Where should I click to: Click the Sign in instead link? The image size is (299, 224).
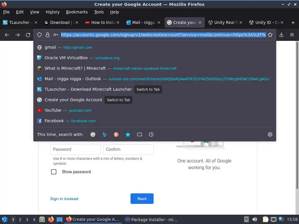pos(64,199)
